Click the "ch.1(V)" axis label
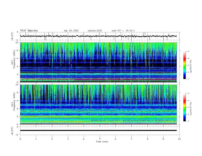202x156 pixels. [12, 36]
